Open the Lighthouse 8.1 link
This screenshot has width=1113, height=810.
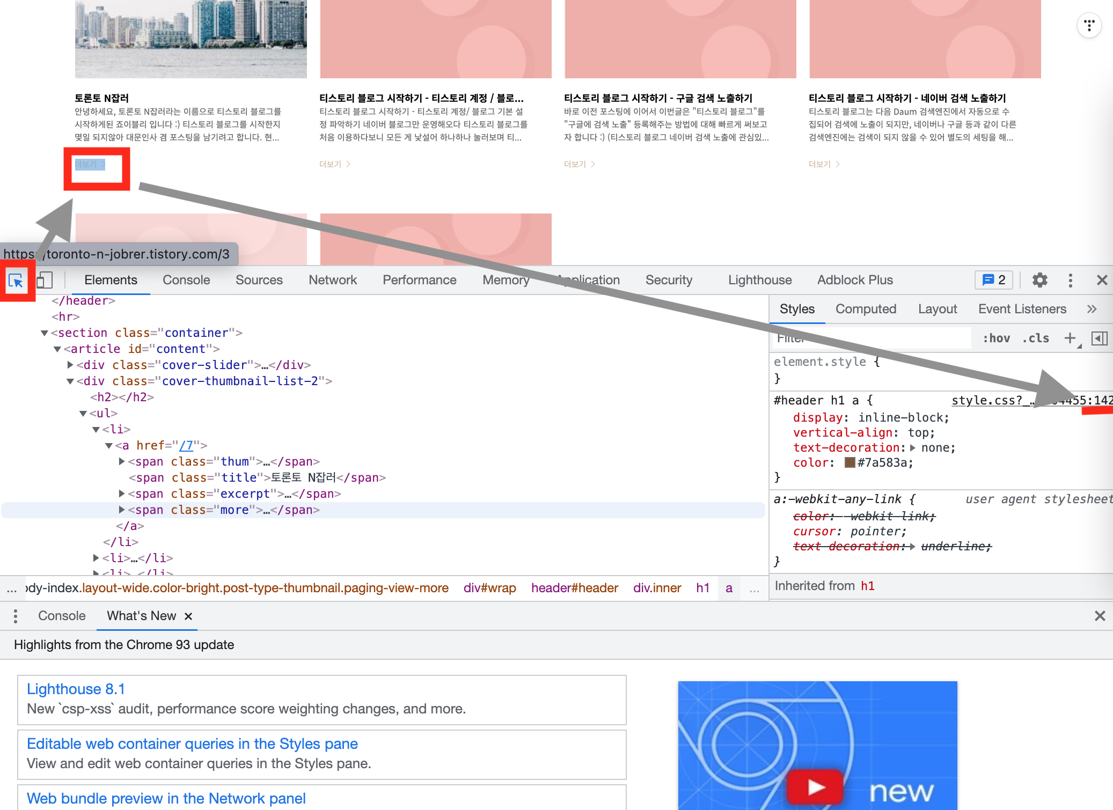coord(76,689)
